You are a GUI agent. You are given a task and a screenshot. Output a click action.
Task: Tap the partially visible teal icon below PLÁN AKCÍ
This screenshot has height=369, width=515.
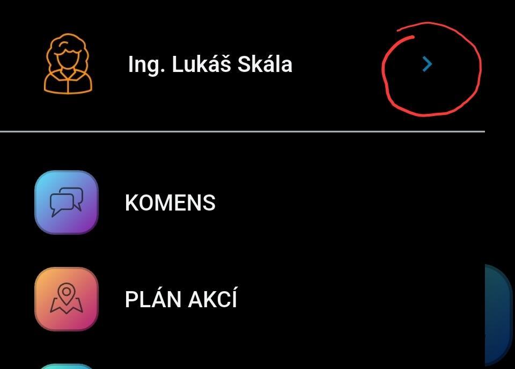[x=67, y=366]
